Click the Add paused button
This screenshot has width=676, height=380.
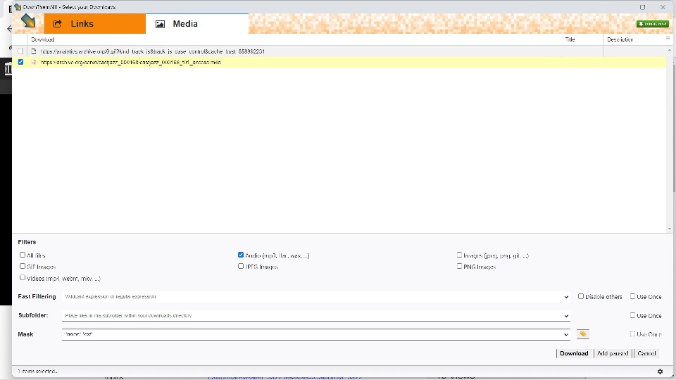pyautogui.click(x=612, y=353)
